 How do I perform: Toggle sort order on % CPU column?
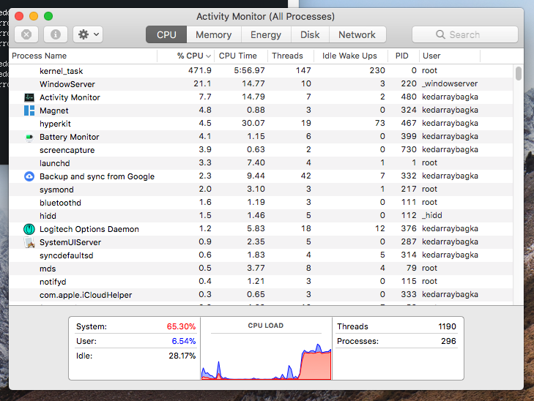point(186,56)
